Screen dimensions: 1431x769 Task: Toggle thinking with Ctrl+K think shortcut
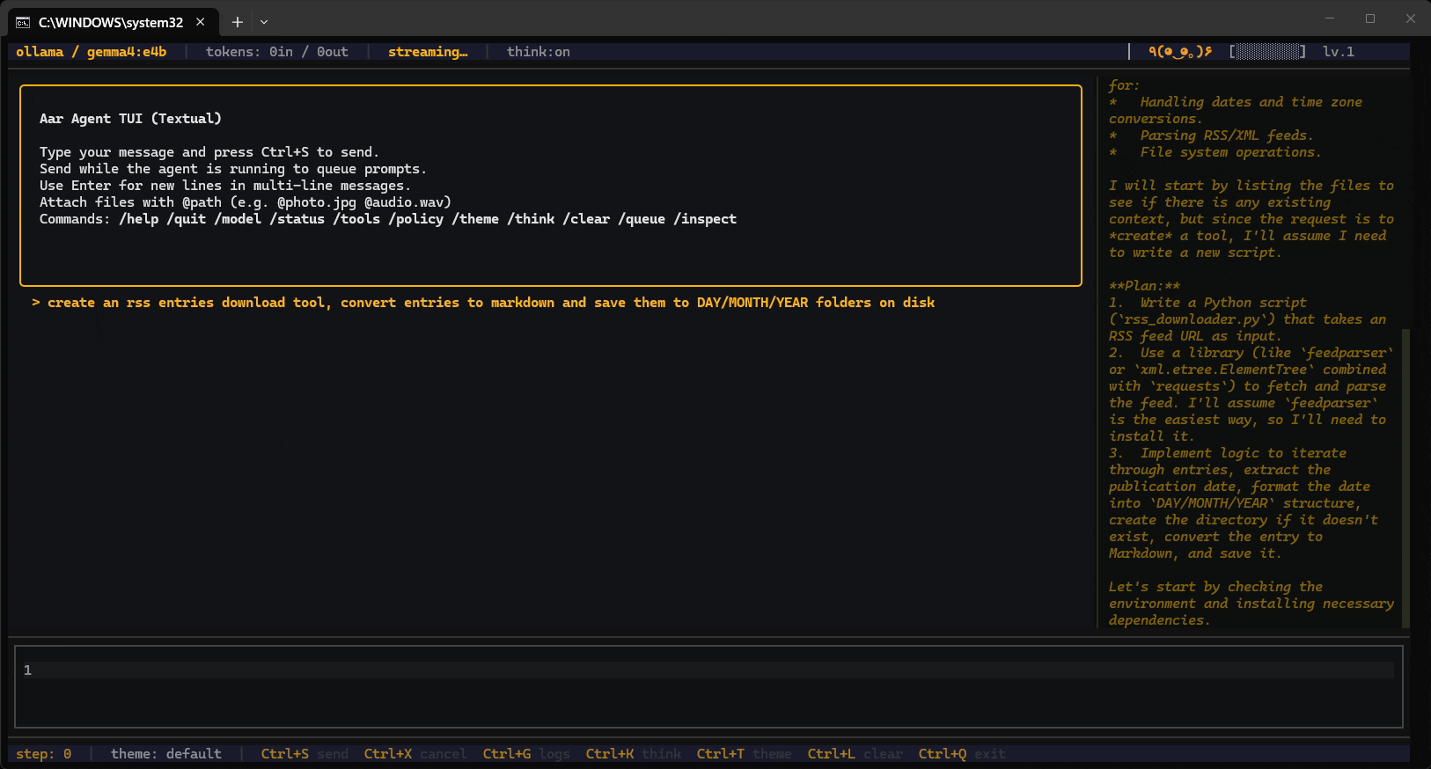click(x=634, y=754)
